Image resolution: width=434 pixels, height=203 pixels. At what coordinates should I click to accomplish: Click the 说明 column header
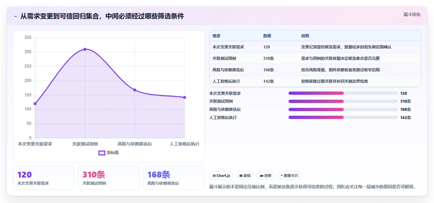pyautogui.click(x=305, y=36)
